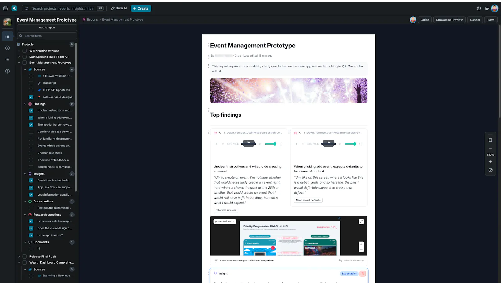
Task: Collapse the Findings tree section
Action: [x=25, y=104]
